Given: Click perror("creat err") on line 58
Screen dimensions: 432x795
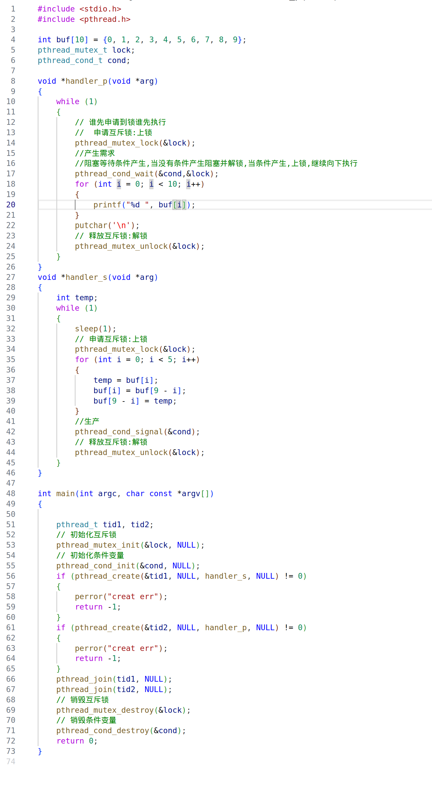Looking at the screenshot, I should (121, 597).
